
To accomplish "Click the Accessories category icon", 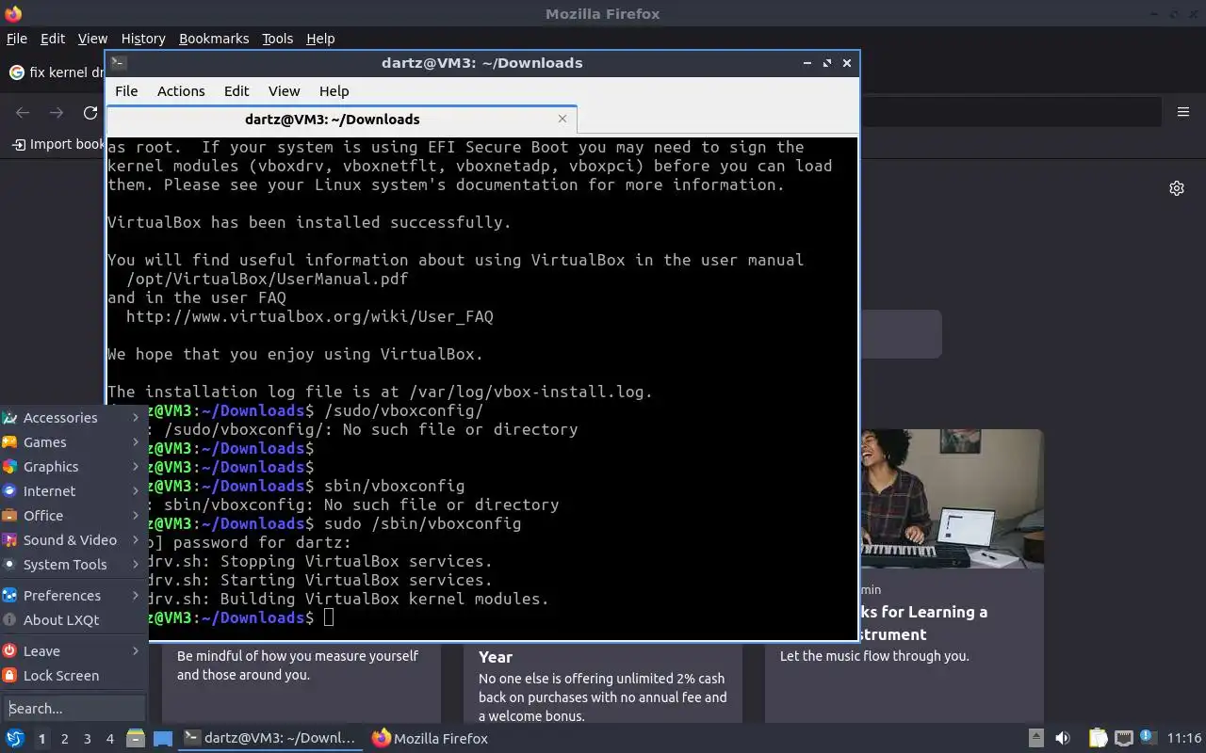I will click(x=10, y=418).
